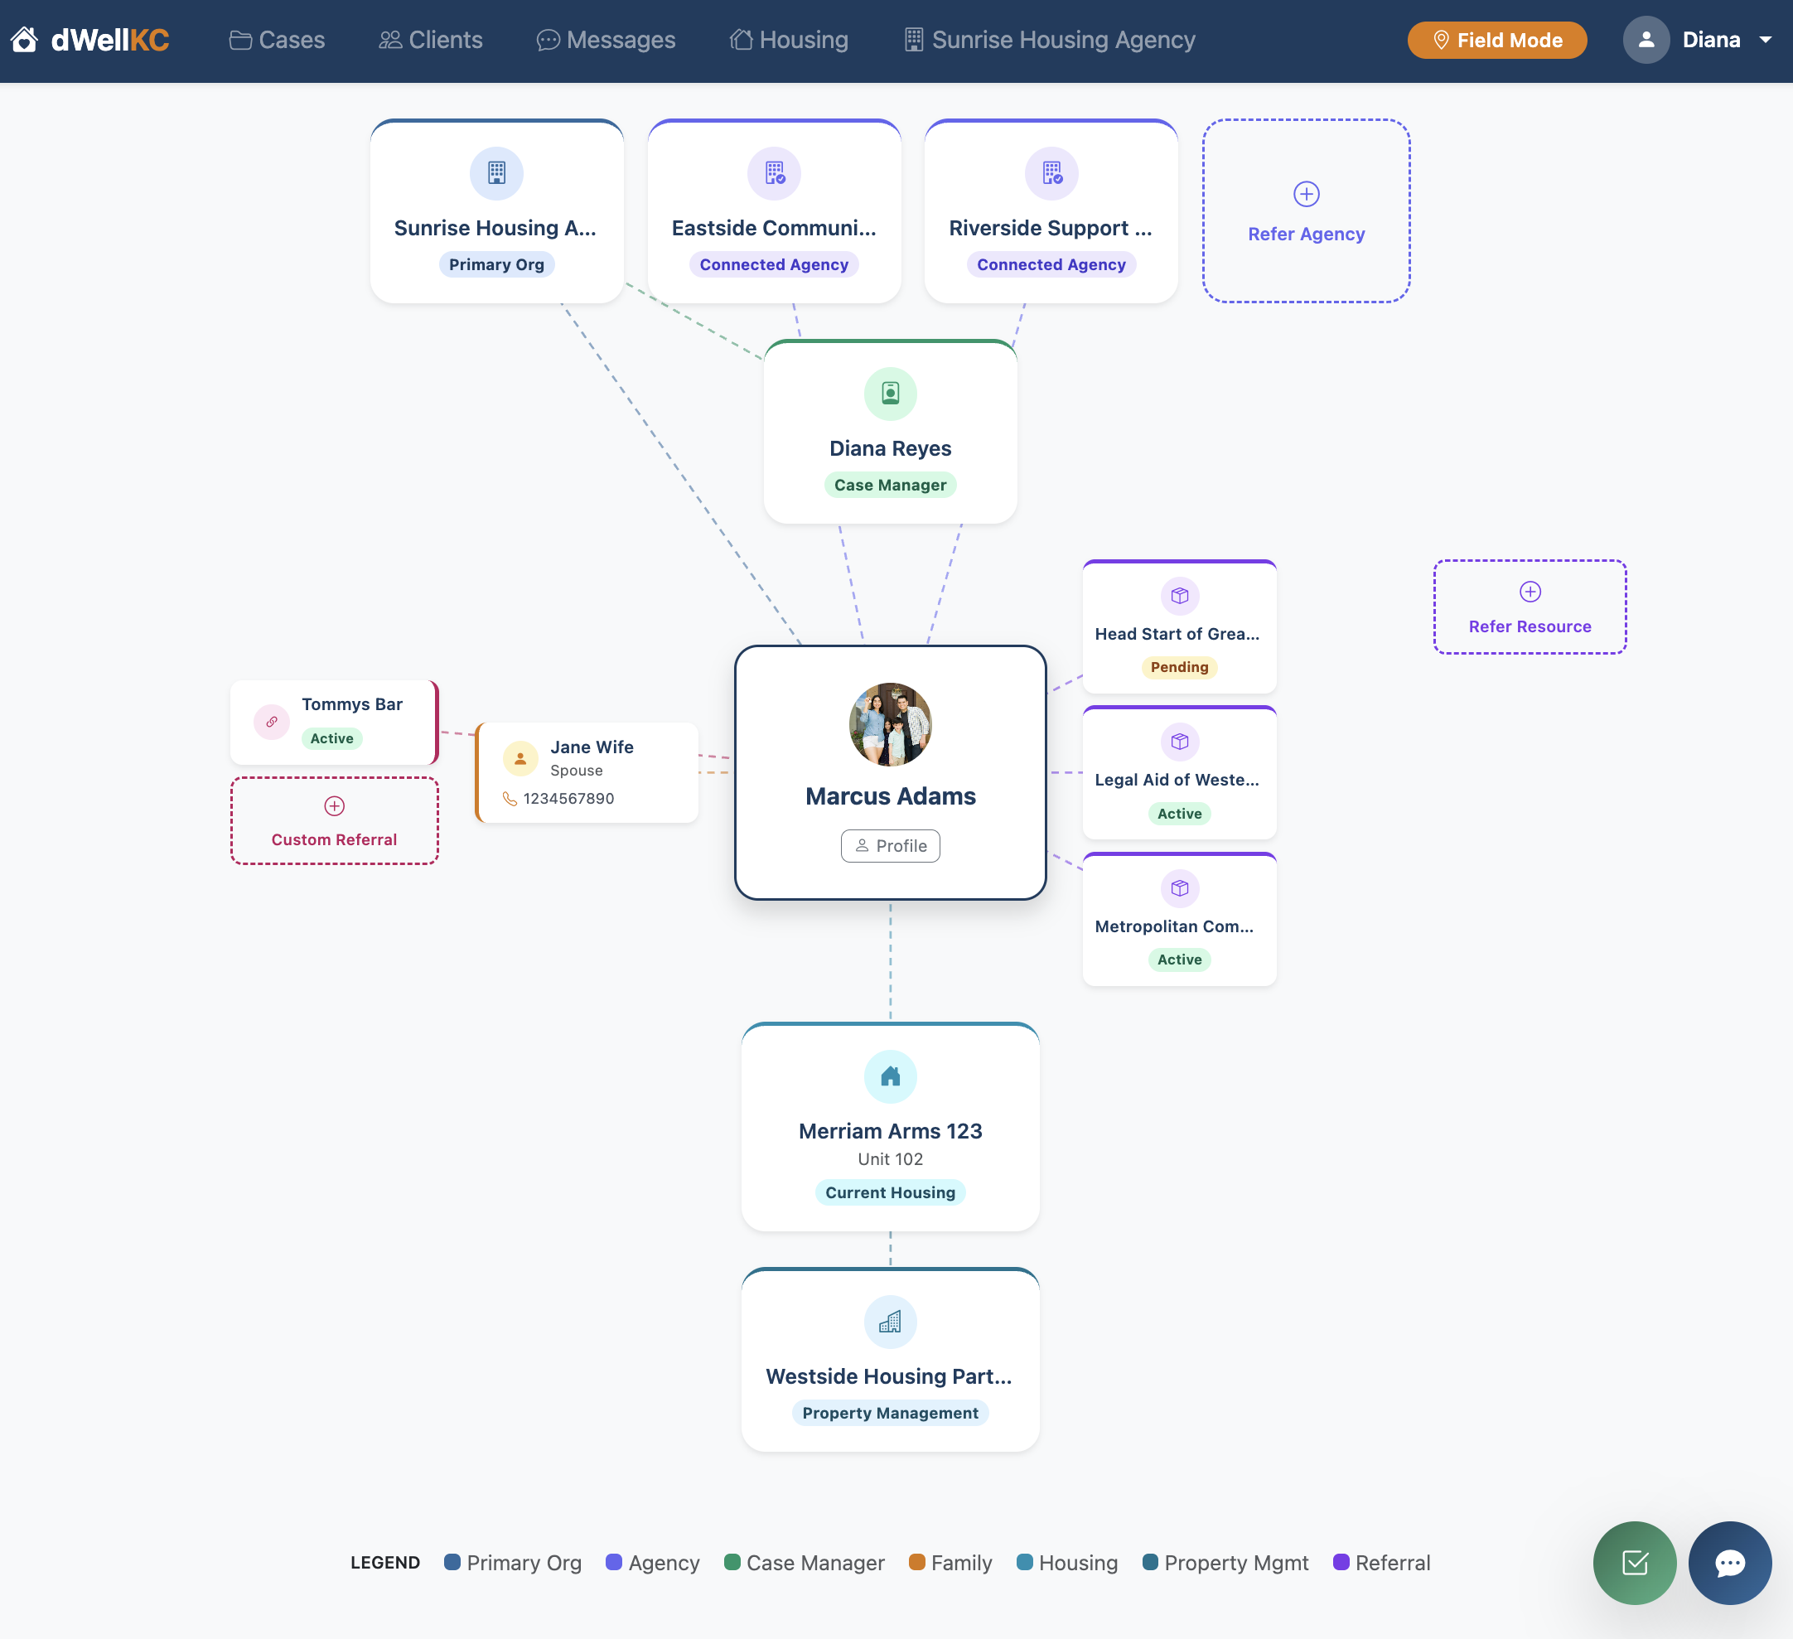Open Sunrise Housing Agency in nav bar

(x=1050, y=40)
